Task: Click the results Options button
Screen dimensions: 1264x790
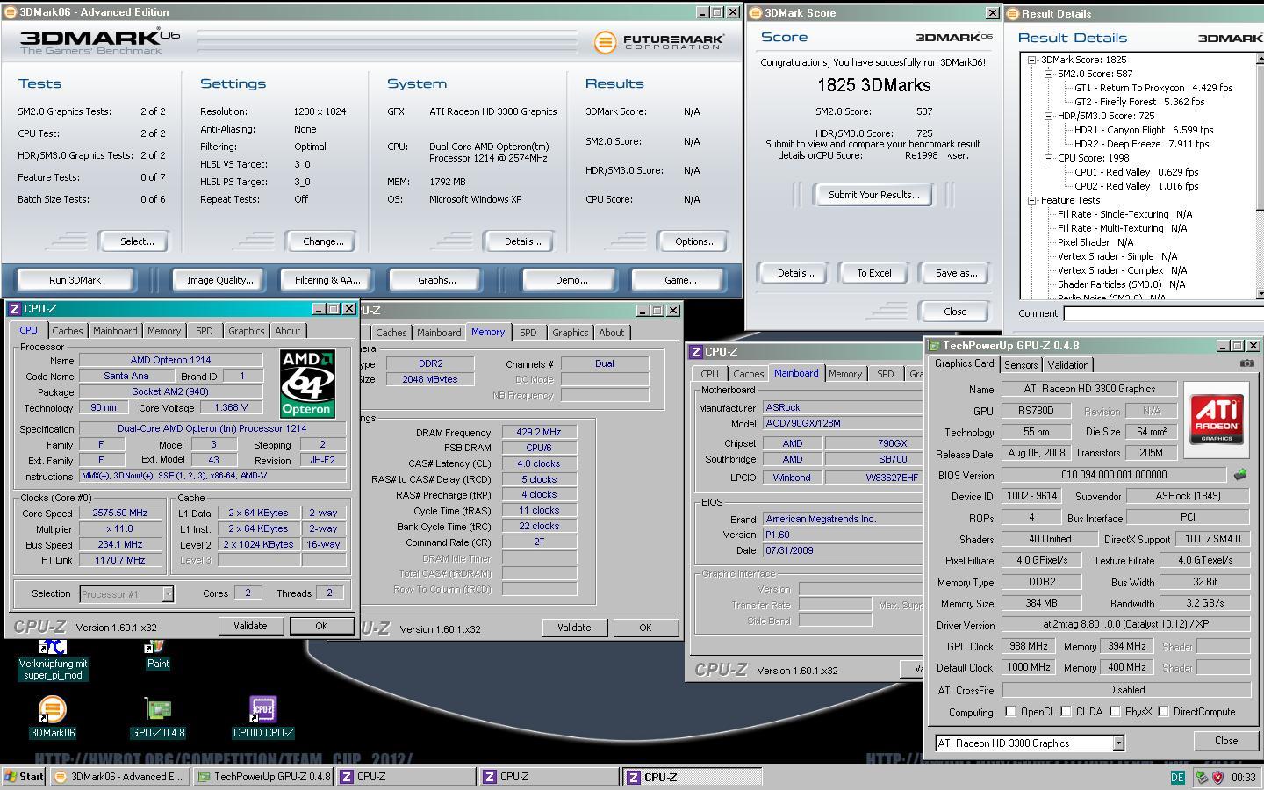Action: [x=695, y=241]
